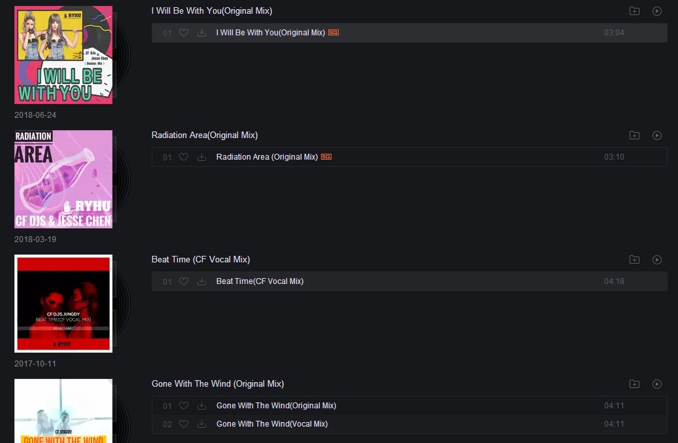678x443 pixels.
Task: Play the Radiation Area album
Action: [657, 135]
